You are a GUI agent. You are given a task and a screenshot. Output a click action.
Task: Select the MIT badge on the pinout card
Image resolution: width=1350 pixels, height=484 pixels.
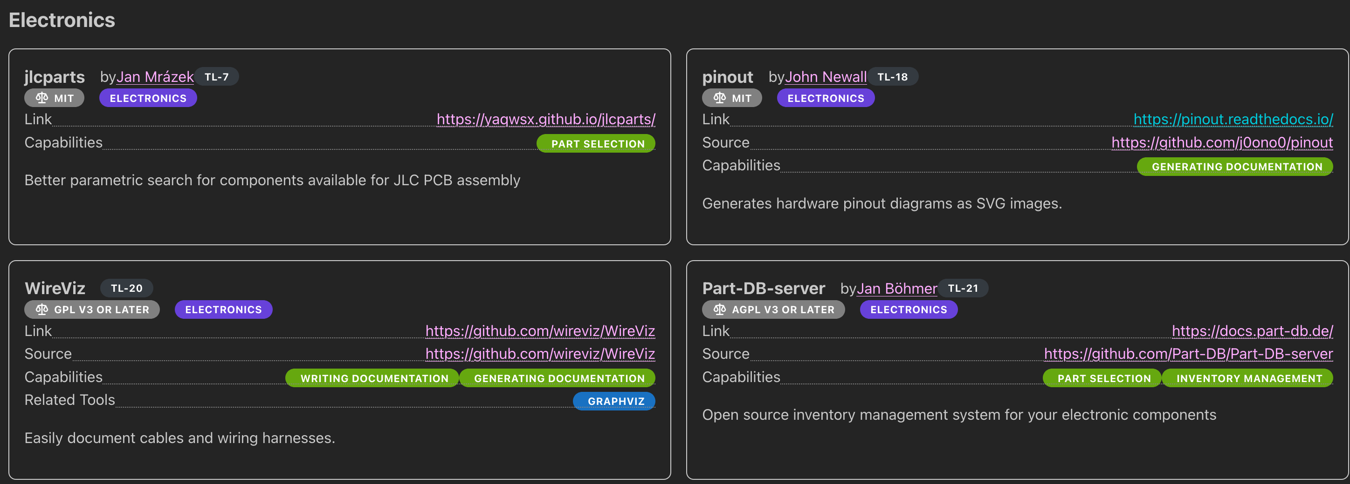tap(731, 98)
